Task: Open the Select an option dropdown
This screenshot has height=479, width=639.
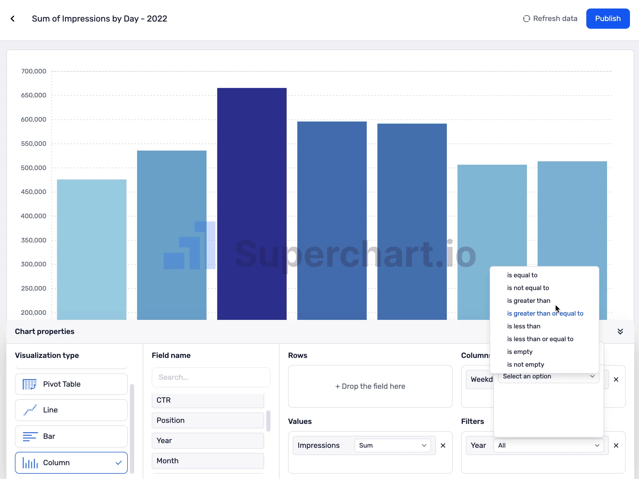Action: [548, 376]
